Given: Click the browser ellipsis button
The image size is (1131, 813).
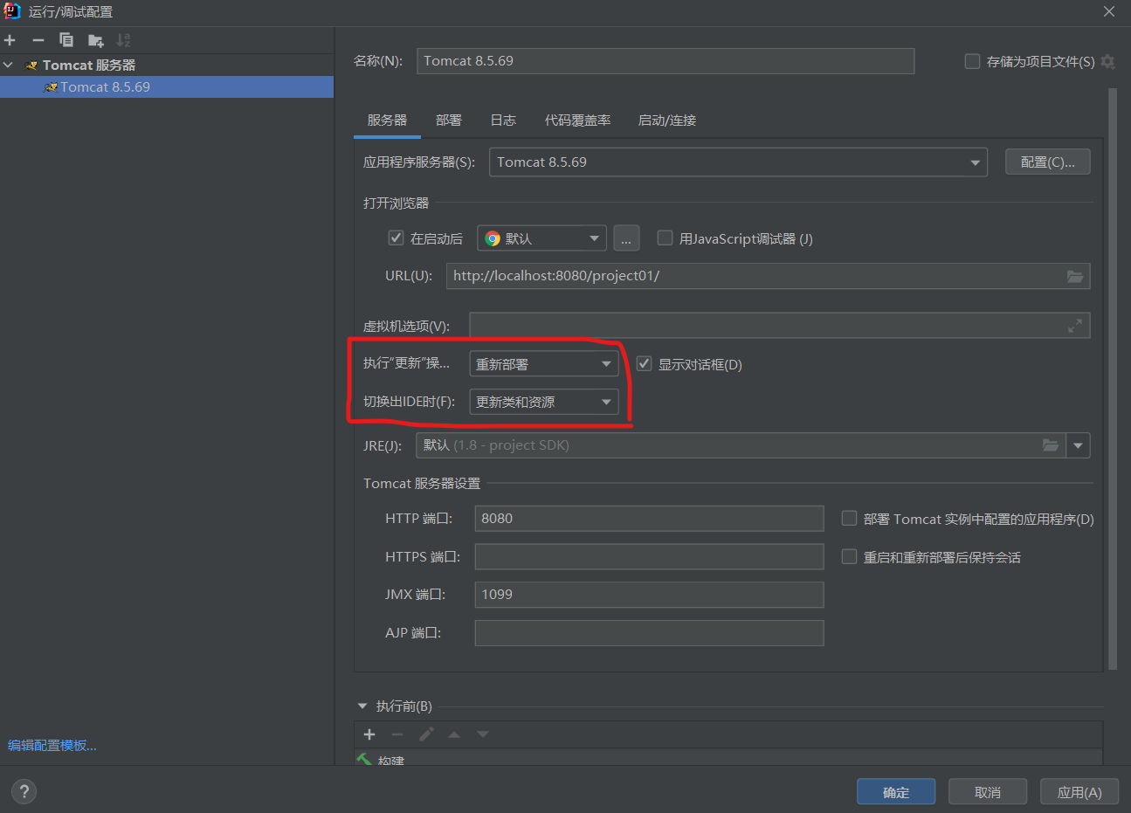Looking at the screenshot, I should pos(626,238).
